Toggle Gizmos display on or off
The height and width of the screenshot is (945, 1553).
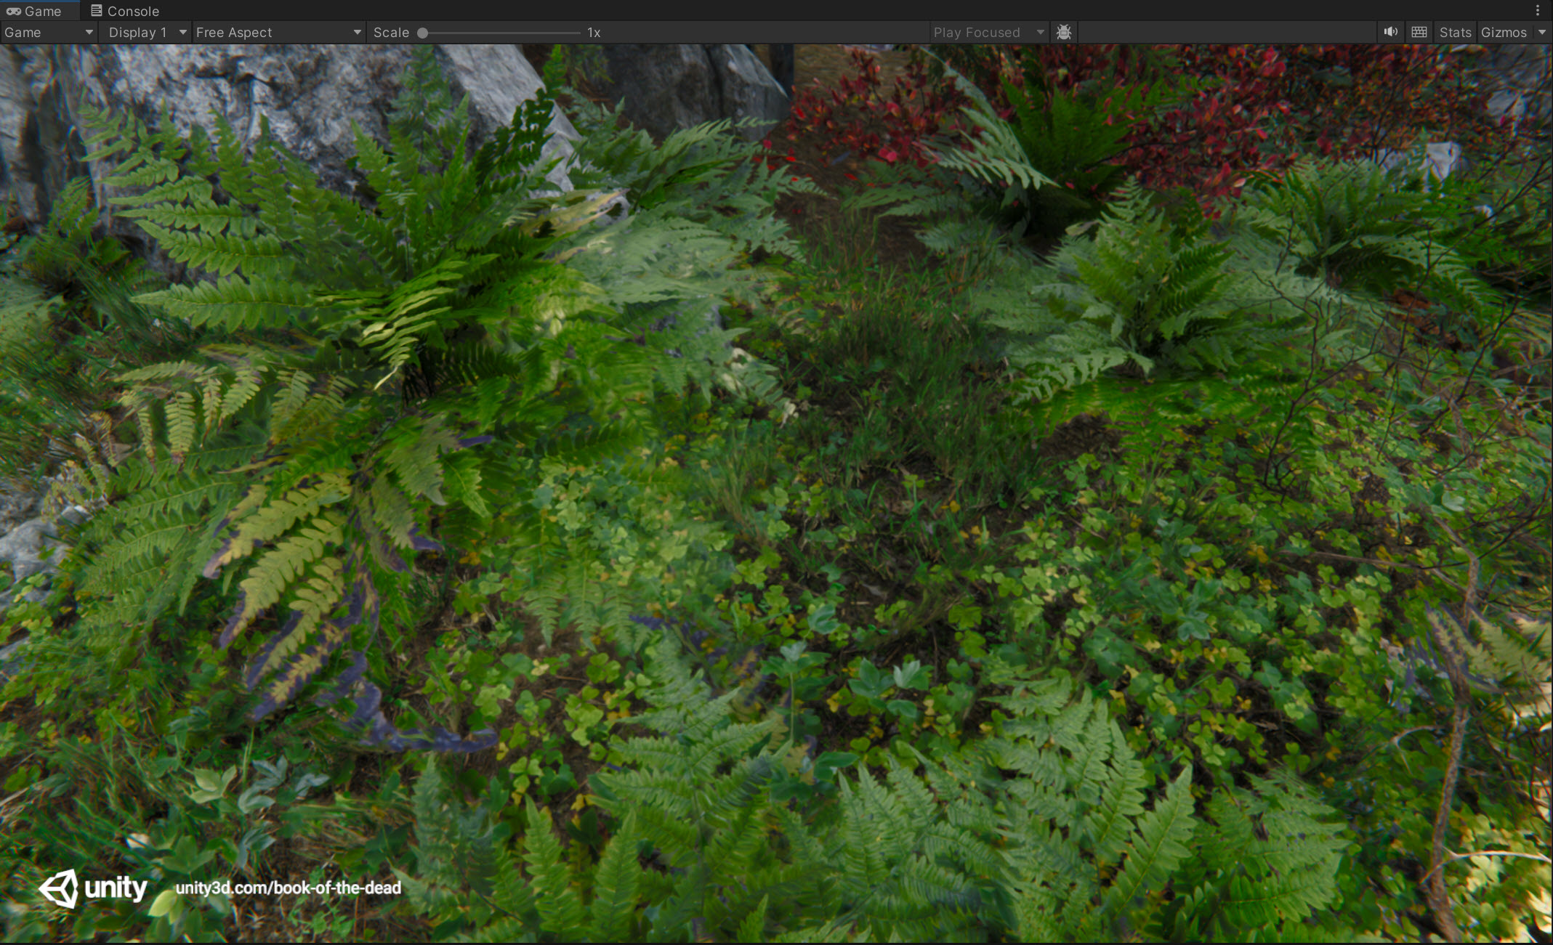pyautogui.click(x=1504, y=32)
